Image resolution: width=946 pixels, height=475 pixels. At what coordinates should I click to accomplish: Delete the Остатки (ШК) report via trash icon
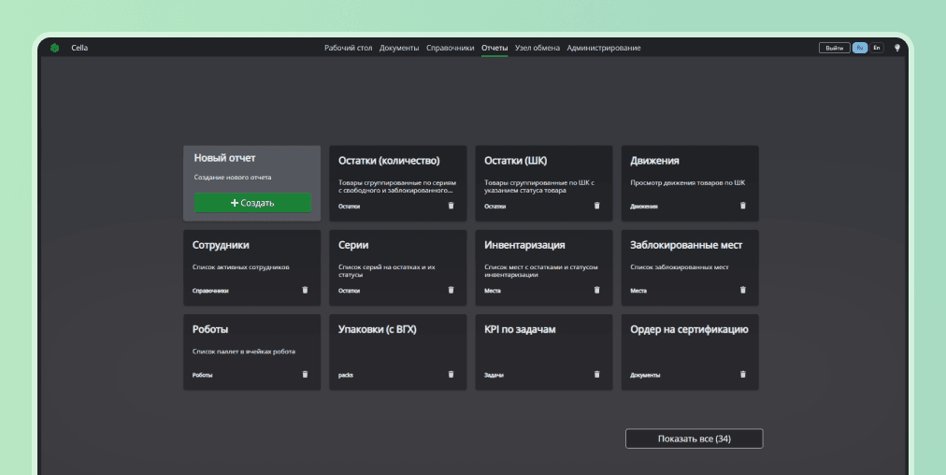click(x=597, y=206)
